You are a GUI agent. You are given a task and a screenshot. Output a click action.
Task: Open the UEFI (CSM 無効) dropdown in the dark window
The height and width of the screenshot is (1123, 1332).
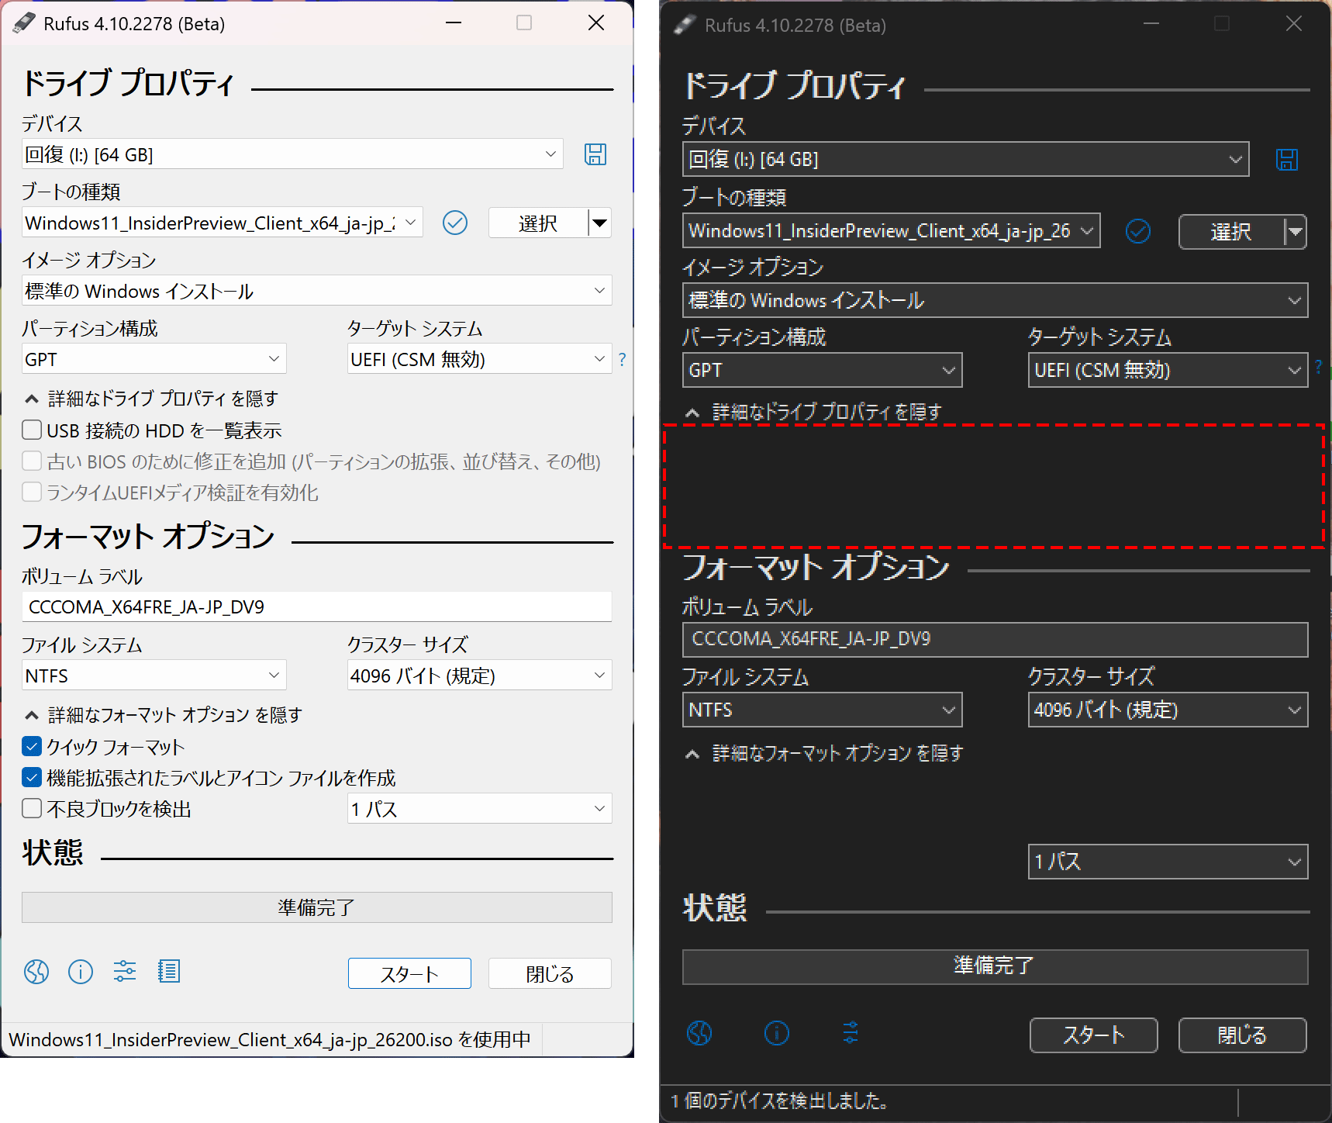pos(1168,370)
